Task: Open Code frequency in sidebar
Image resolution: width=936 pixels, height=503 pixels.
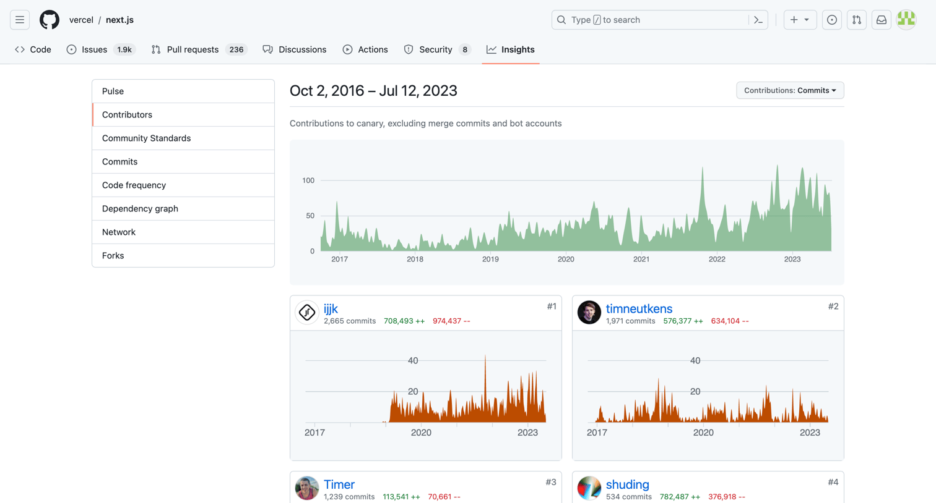Action: (x=183, y=185)
